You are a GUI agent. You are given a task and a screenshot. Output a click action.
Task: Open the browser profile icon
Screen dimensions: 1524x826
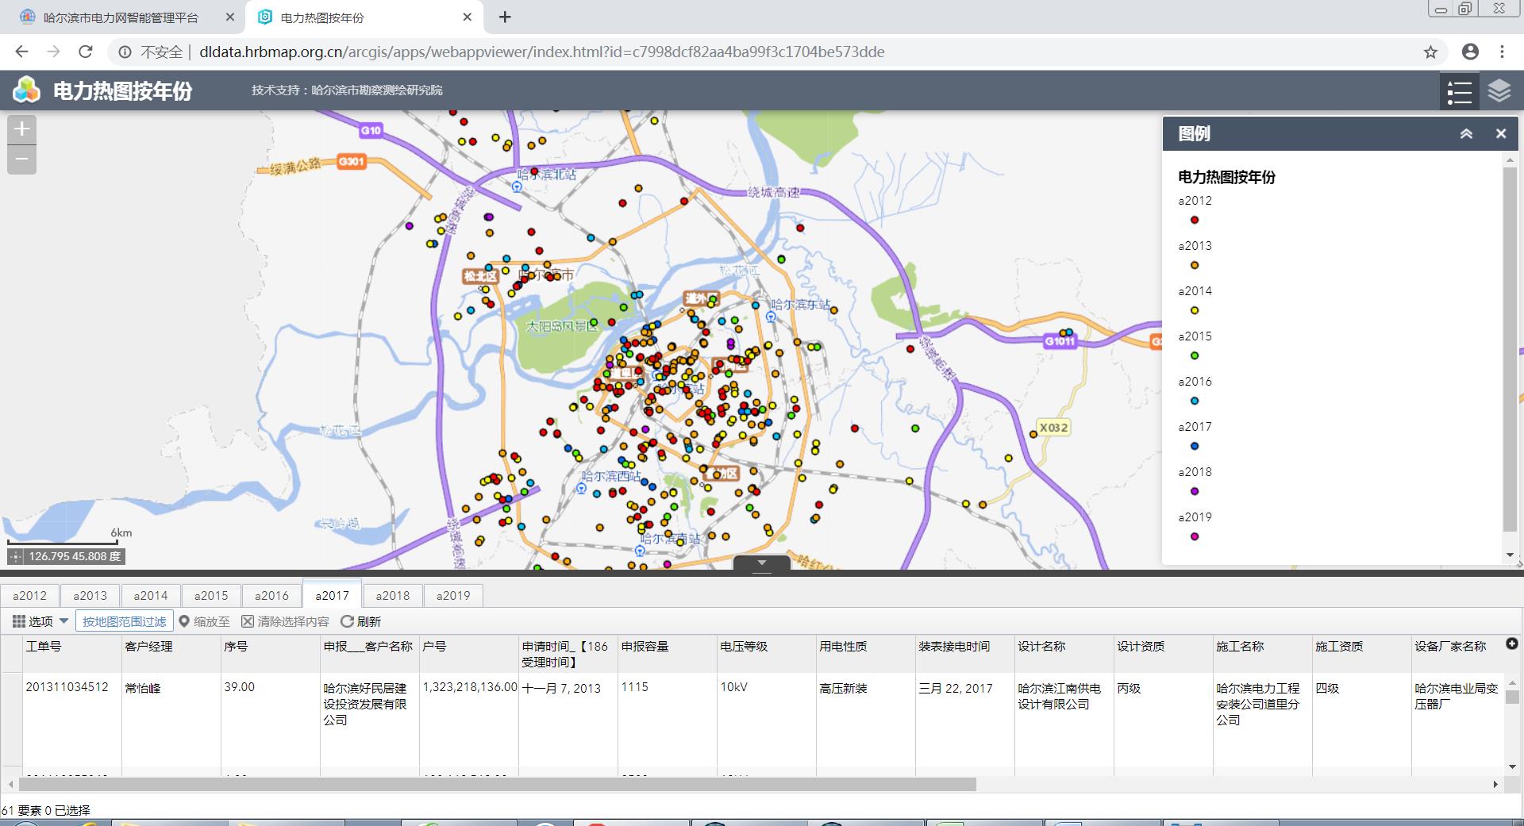coord(1470,52)
